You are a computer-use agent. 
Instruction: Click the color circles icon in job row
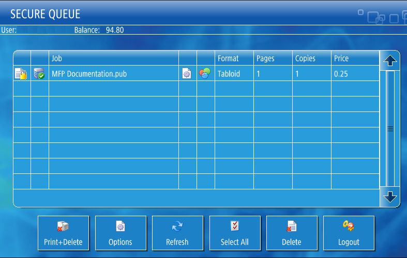coord(205,73)
